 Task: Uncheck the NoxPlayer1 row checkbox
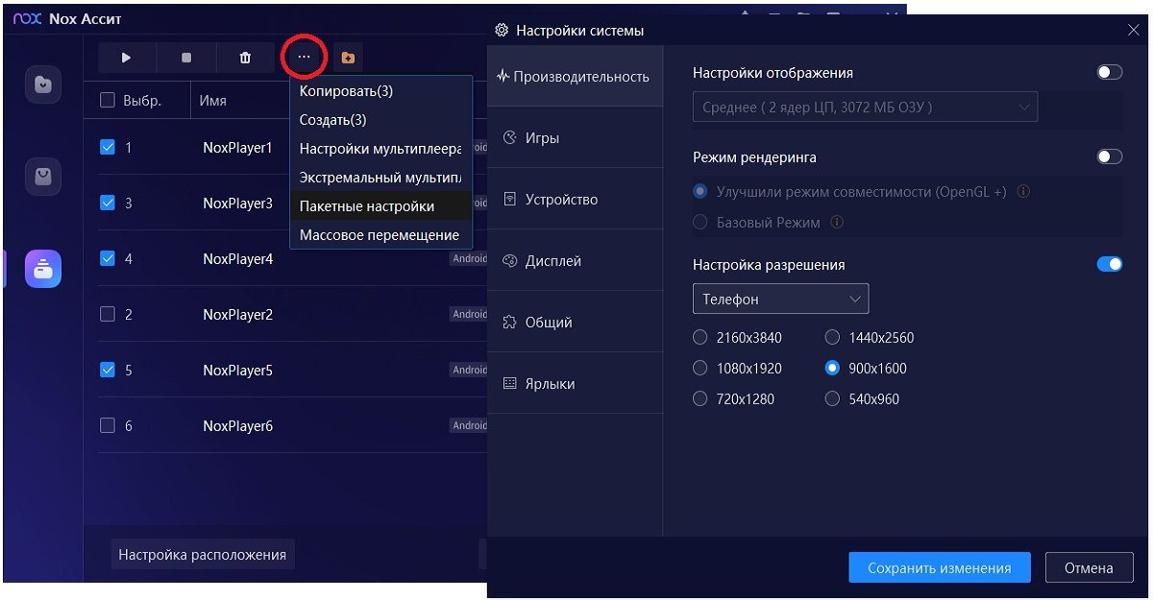(x=107, y=148)
